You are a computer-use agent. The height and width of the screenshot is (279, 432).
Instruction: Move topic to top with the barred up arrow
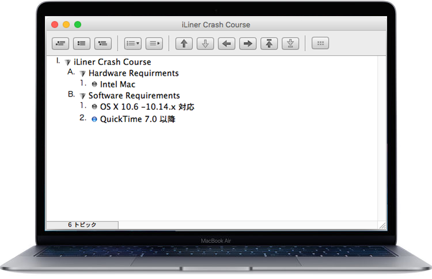coord(269,44)
